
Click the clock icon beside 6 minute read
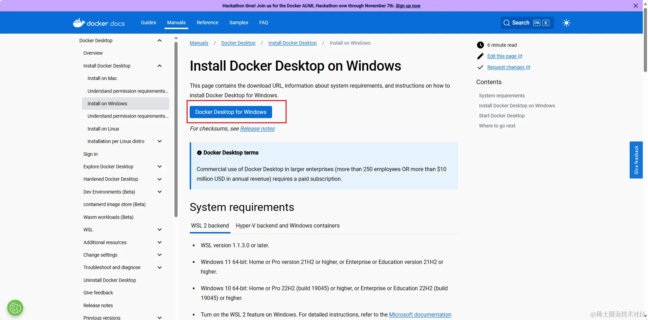pyautogui.click(x=480, y=45)
